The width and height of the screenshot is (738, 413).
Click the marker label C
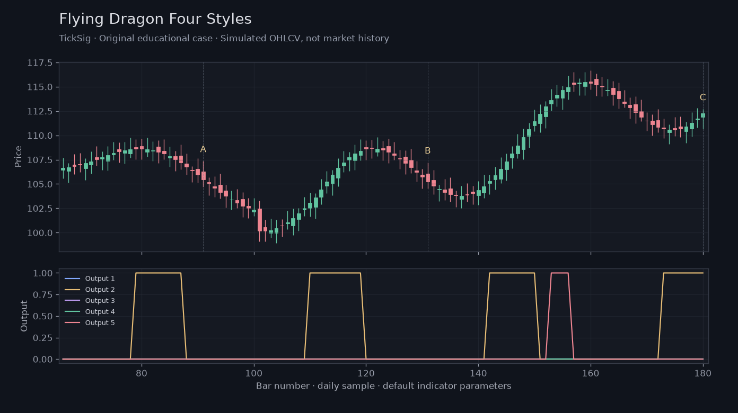[703, 97]
